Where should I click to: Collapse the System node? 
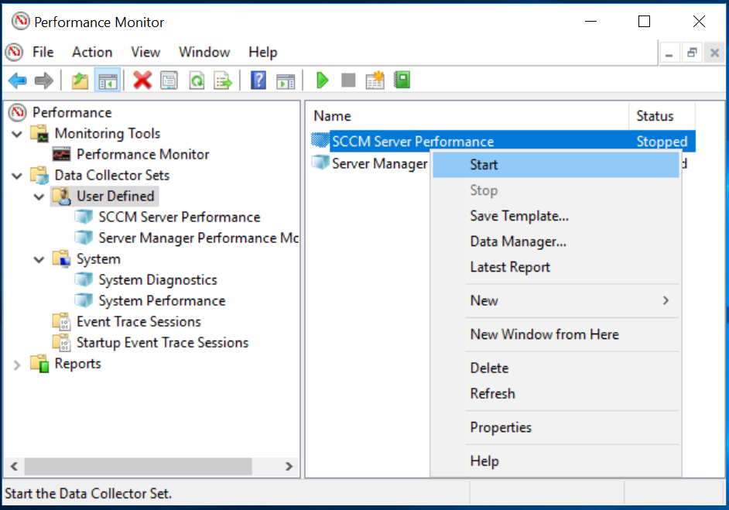[x=39, y=259]
